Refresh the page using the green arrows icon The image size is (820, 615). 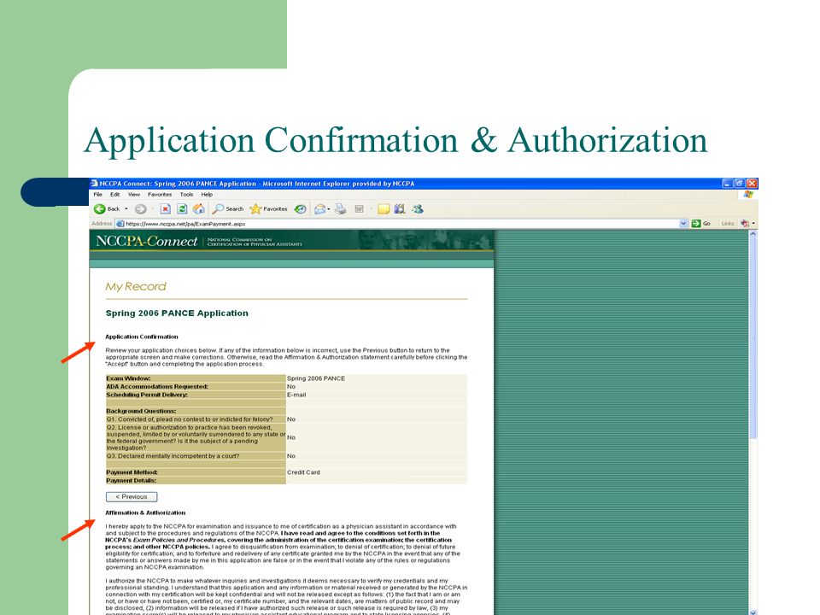click(182, 209)
